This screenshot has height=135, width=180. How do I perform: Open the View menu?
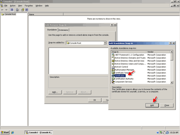[x=20, y=6]
